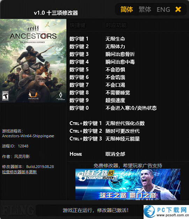
Task: Toggle 无限体力 cheat option
Action: click(x=115, y=46)
